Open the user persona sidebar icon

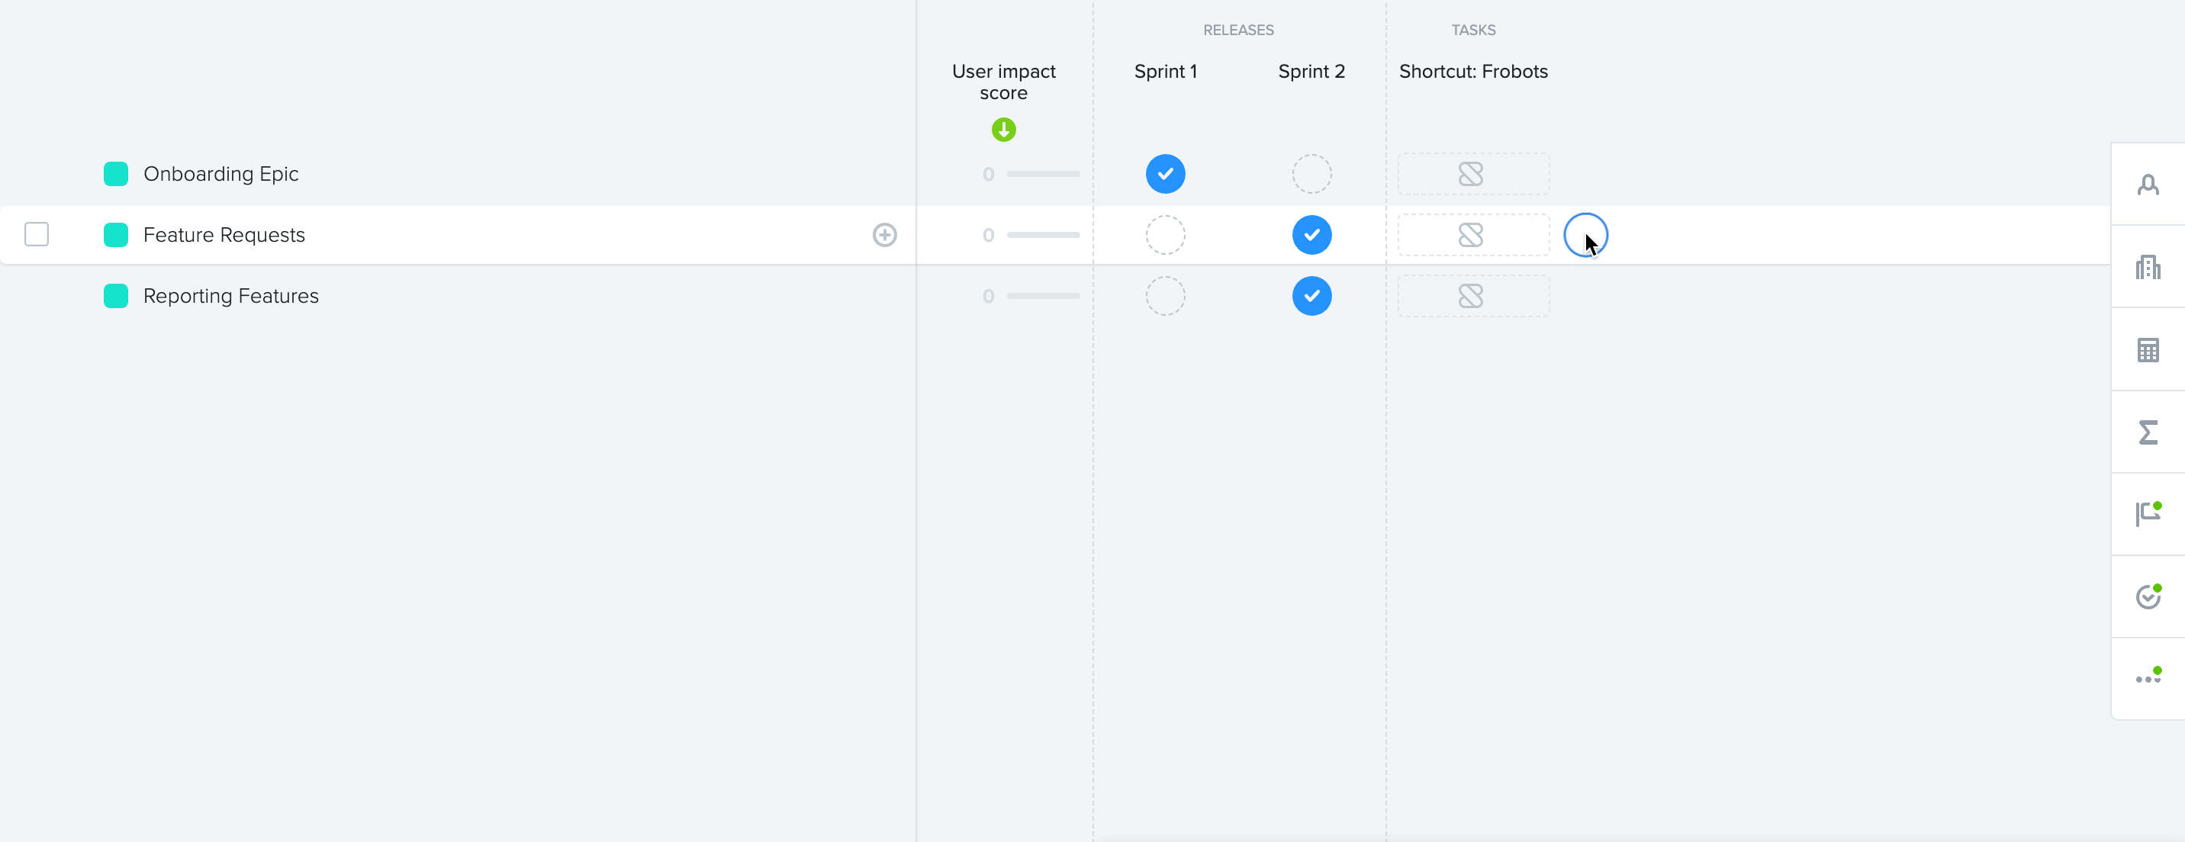coord(2148,184)
